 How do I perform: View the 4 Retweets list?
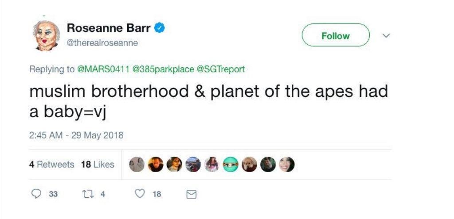tap(52, 165)
